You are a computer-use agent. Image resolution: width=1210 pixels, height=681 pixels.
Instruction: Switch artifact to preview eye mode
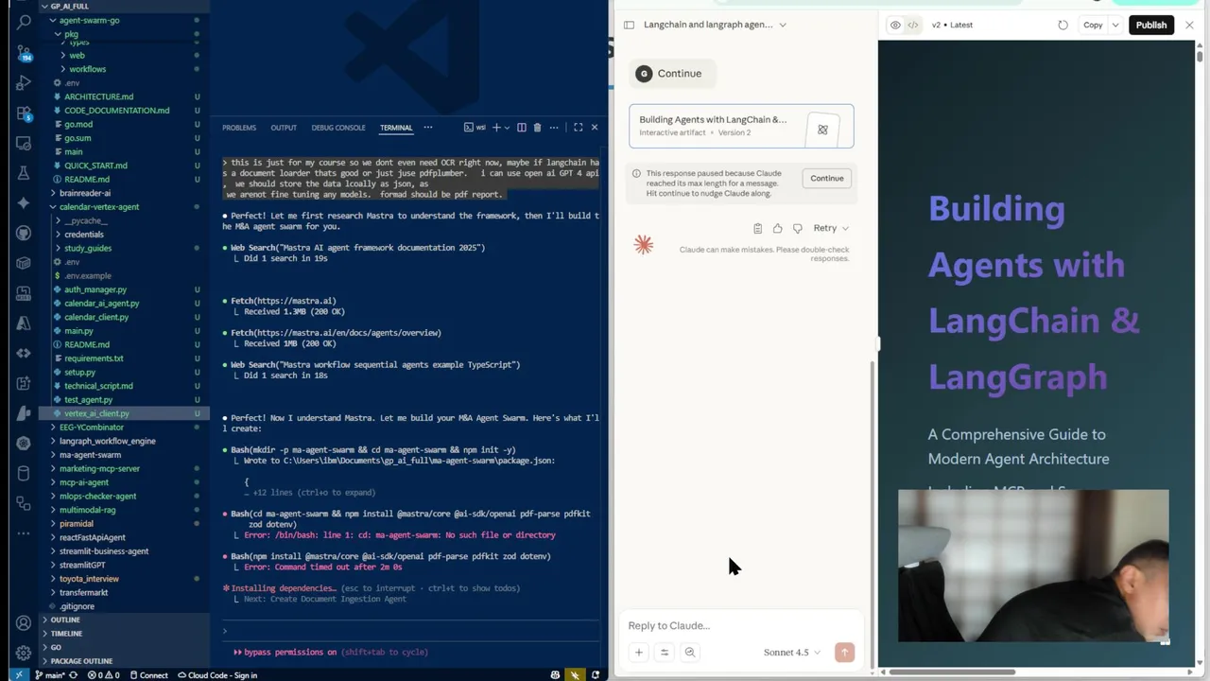(x=895, y=25)
